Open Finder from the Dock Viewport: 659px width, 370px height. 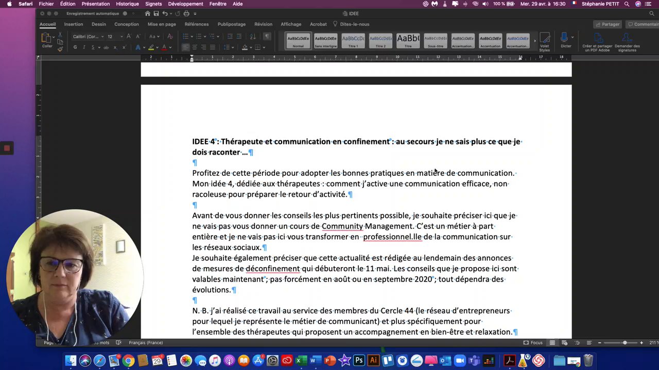click(x=71, y=361)
